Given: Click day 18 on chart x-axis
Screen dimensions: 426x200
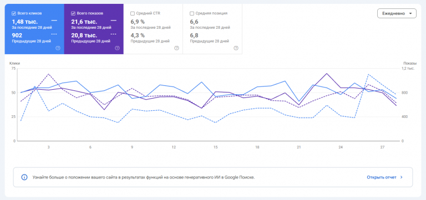Looking at the screenshot, I should [257, 147].
